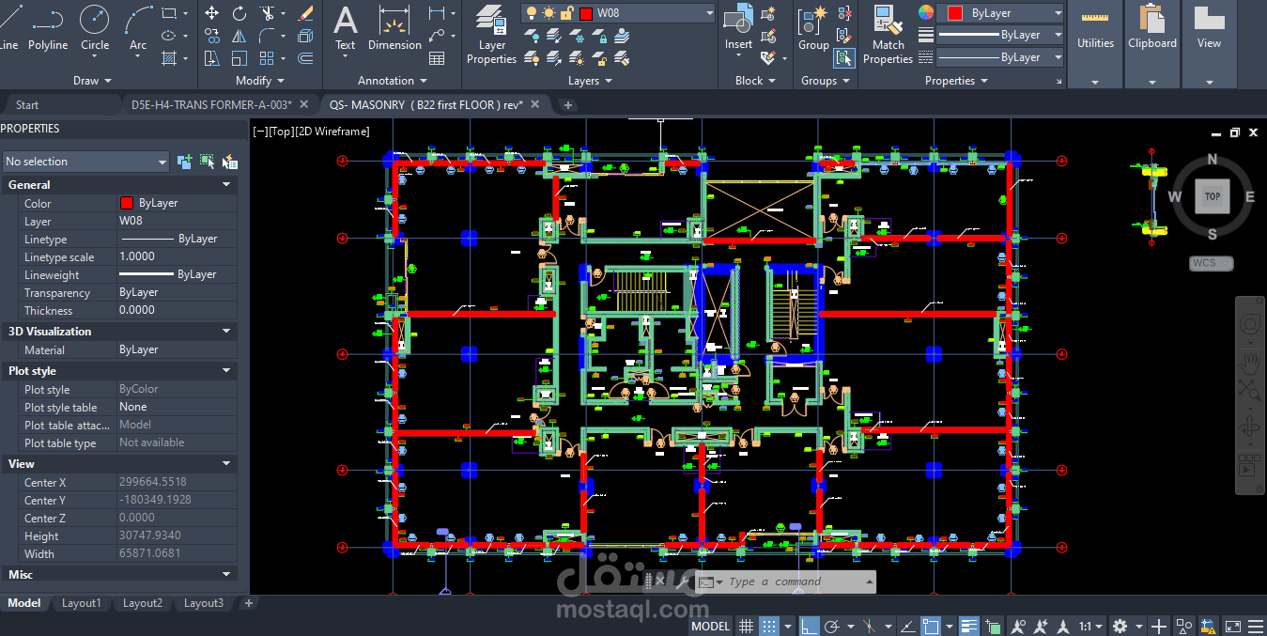Open the No selection dropdown

point(85,162)
